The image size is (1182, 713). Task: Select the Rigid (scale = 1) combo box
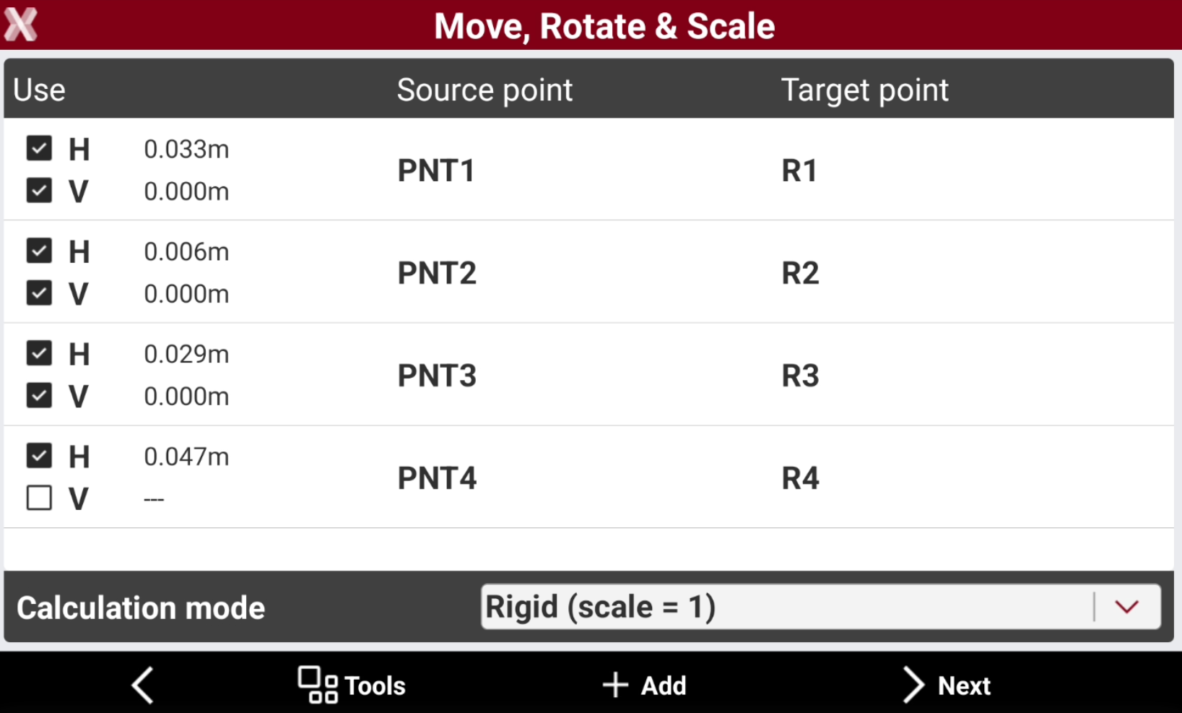click(821, 607)
